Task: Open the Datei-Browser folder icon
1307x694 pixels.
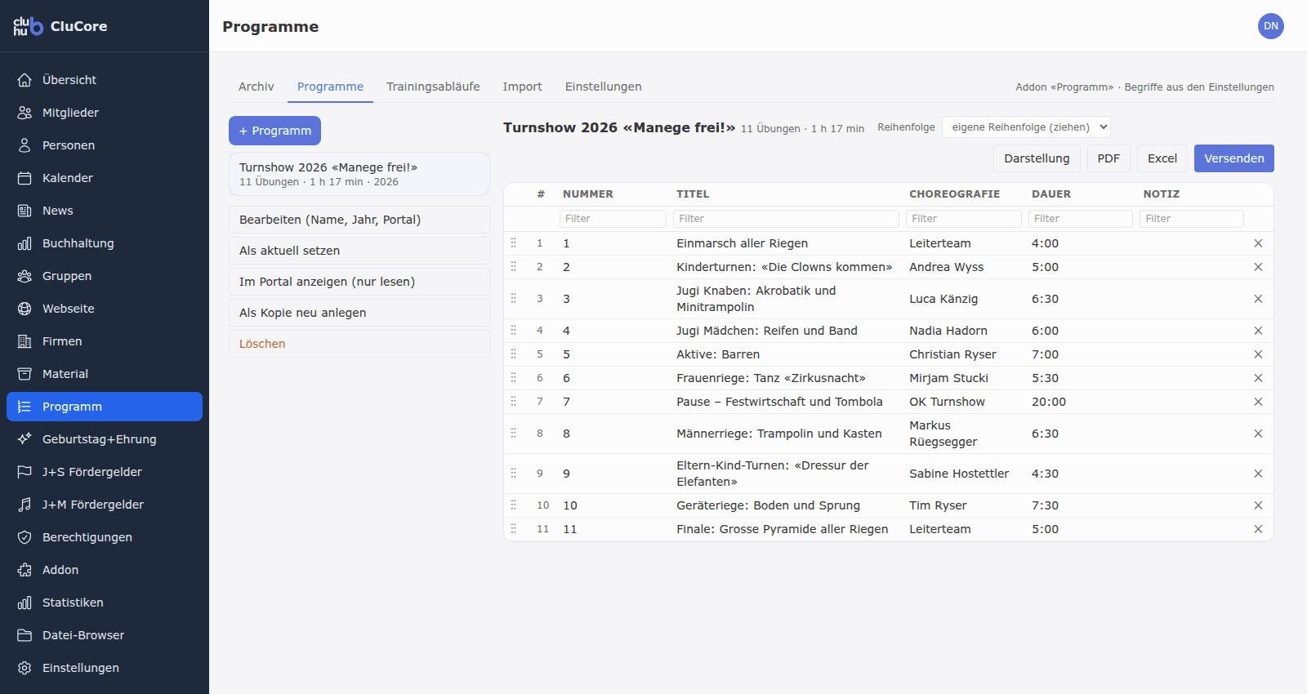Action: (x=25, y=635)
